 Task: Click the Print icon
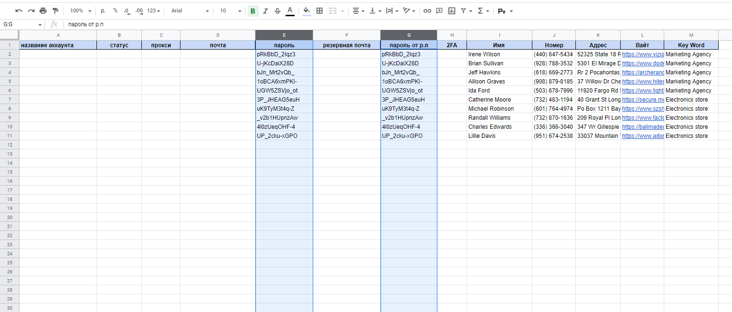pos(43,10)
